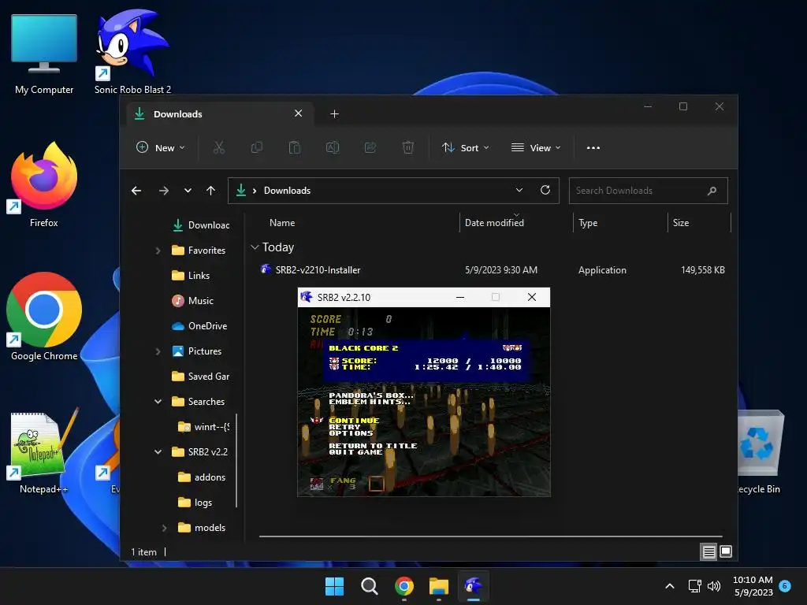Go forward with the right arrow
The image size is (807, 605).
pyautogui.click(x=164, y=191)
